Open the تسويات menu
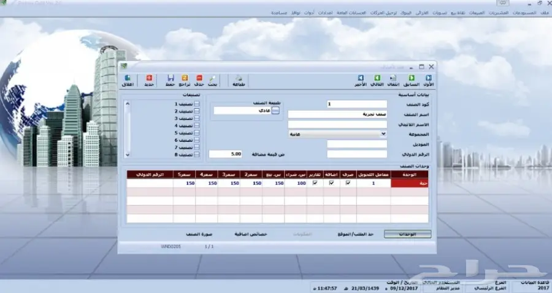Screen dimensions: 552x293 pyautogui.click(x=440, y=13)
